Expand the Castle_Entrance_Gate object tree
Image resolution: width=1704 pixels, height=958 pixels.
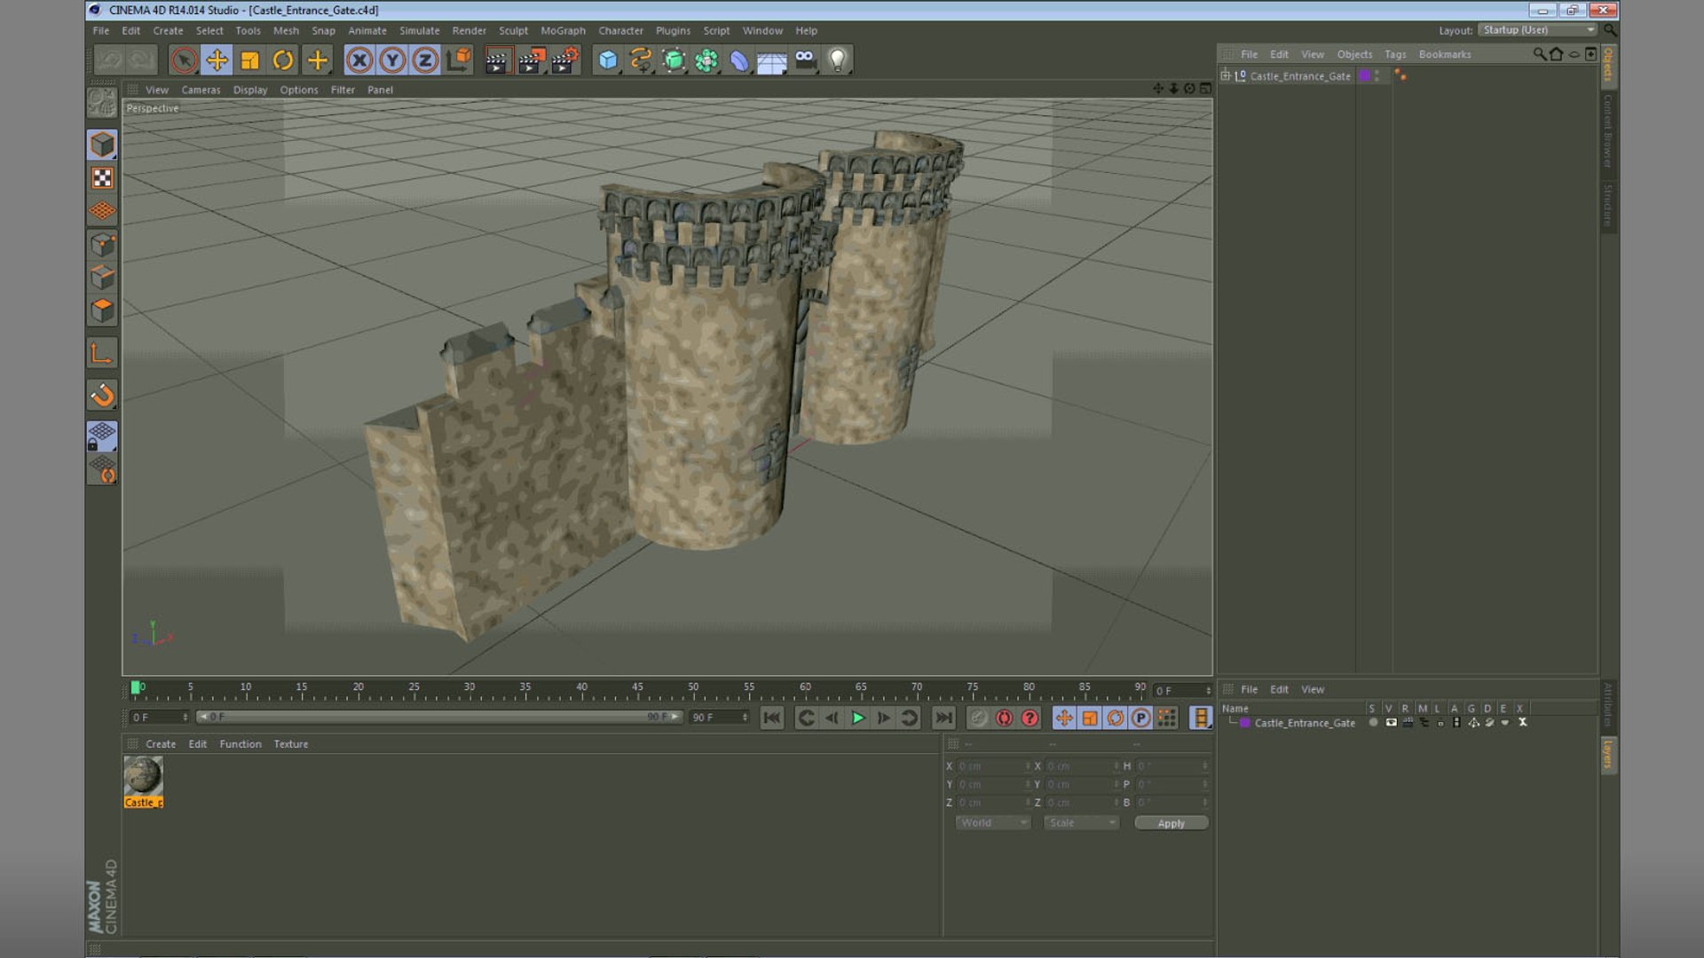click(1226, 76)
